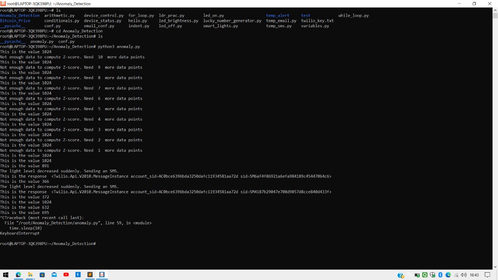Screen dimensions: 498x280
Task: Click the 'cd Anomaly_Detection' command text
Action: pos(79,31)
